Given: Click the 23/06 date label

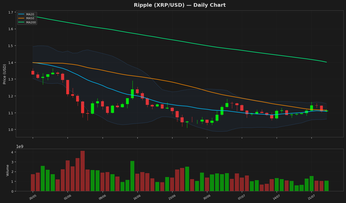Looking at the screenshot, I should tap(172, 197).
